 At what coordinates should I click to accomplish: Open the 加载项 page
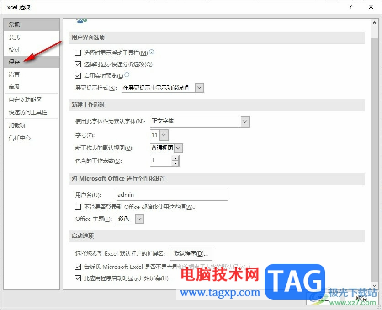32,126
